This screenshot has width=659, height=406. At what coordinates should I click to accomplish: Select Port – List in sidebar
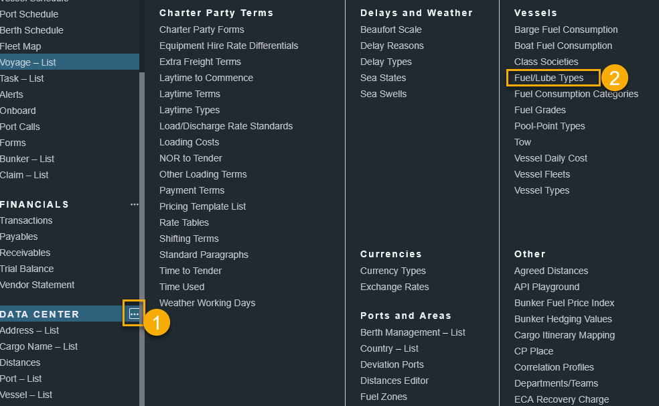tap(21, 379)
